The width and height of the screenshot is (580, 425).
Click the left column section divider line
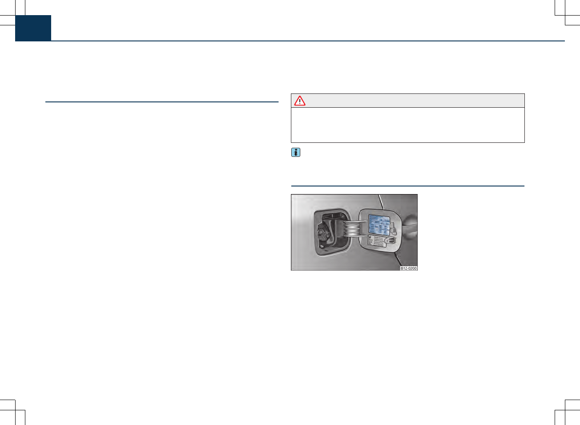point(162,102)
